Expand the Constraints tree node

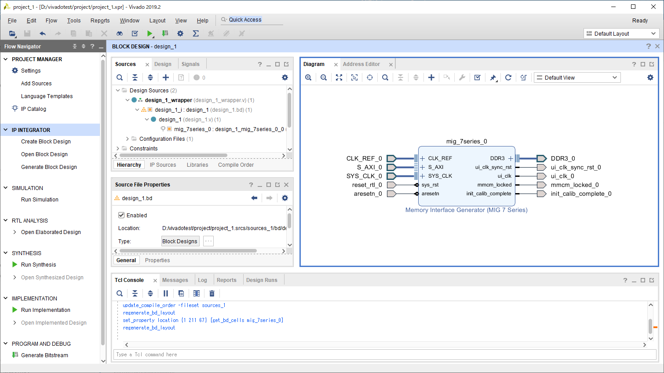coord(118,149)
